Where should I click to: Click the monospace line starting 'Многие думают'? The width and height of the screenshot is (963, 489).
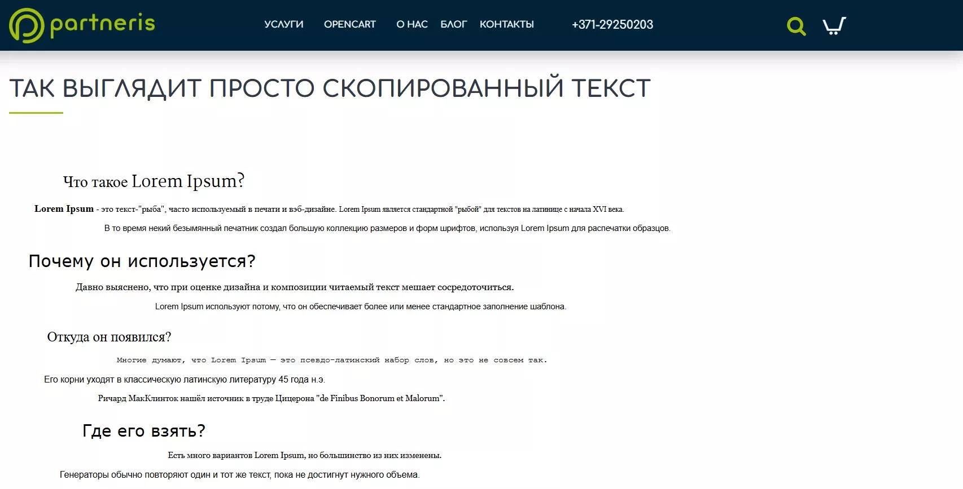pyautogui.click(x=331, y=360)
